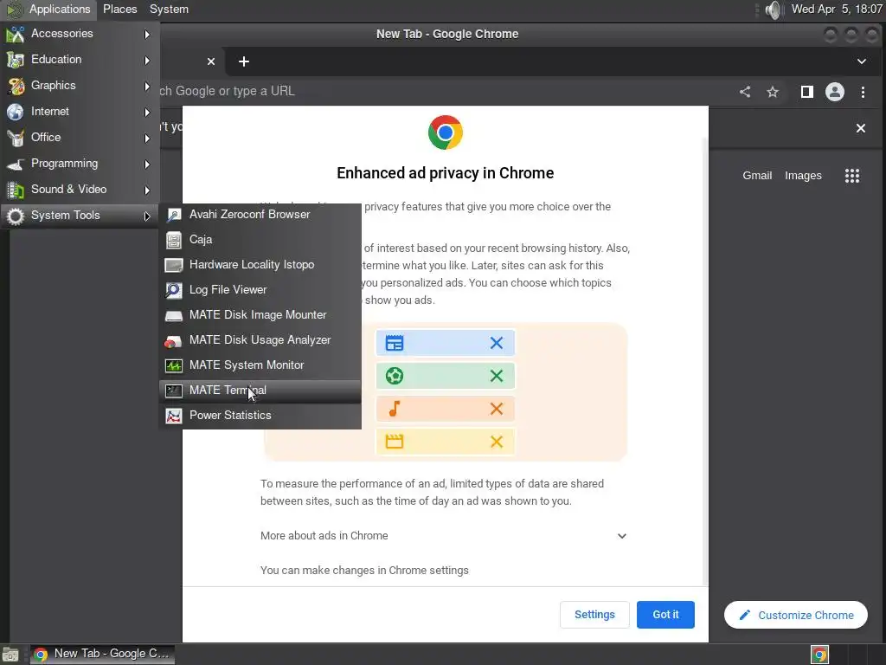Open MATE Disk Usage Analyzer
The image size is (886, 665).
pyautogui.click(x=260, y=339)
